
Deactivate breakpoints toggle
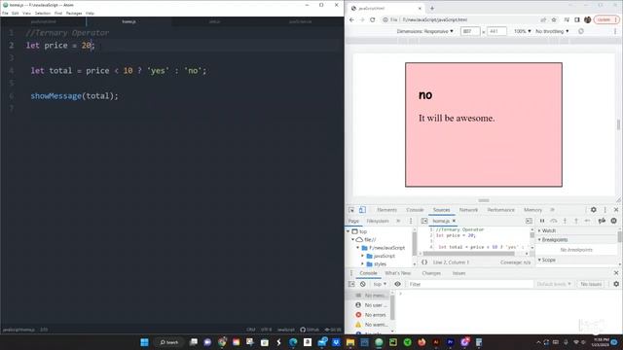click(602, 221)
